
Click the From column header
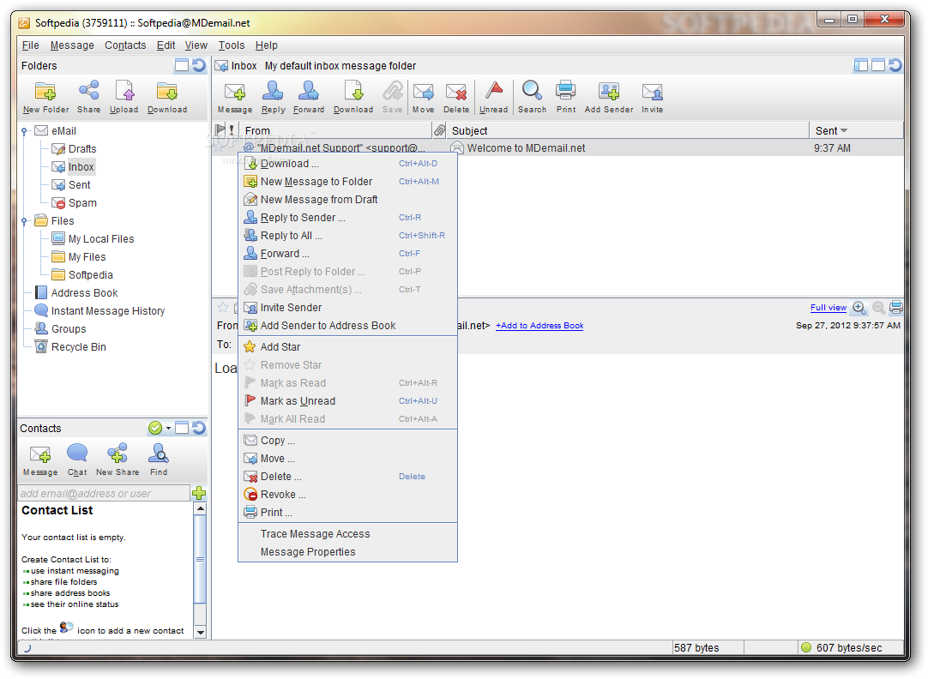tap(335, 130)
